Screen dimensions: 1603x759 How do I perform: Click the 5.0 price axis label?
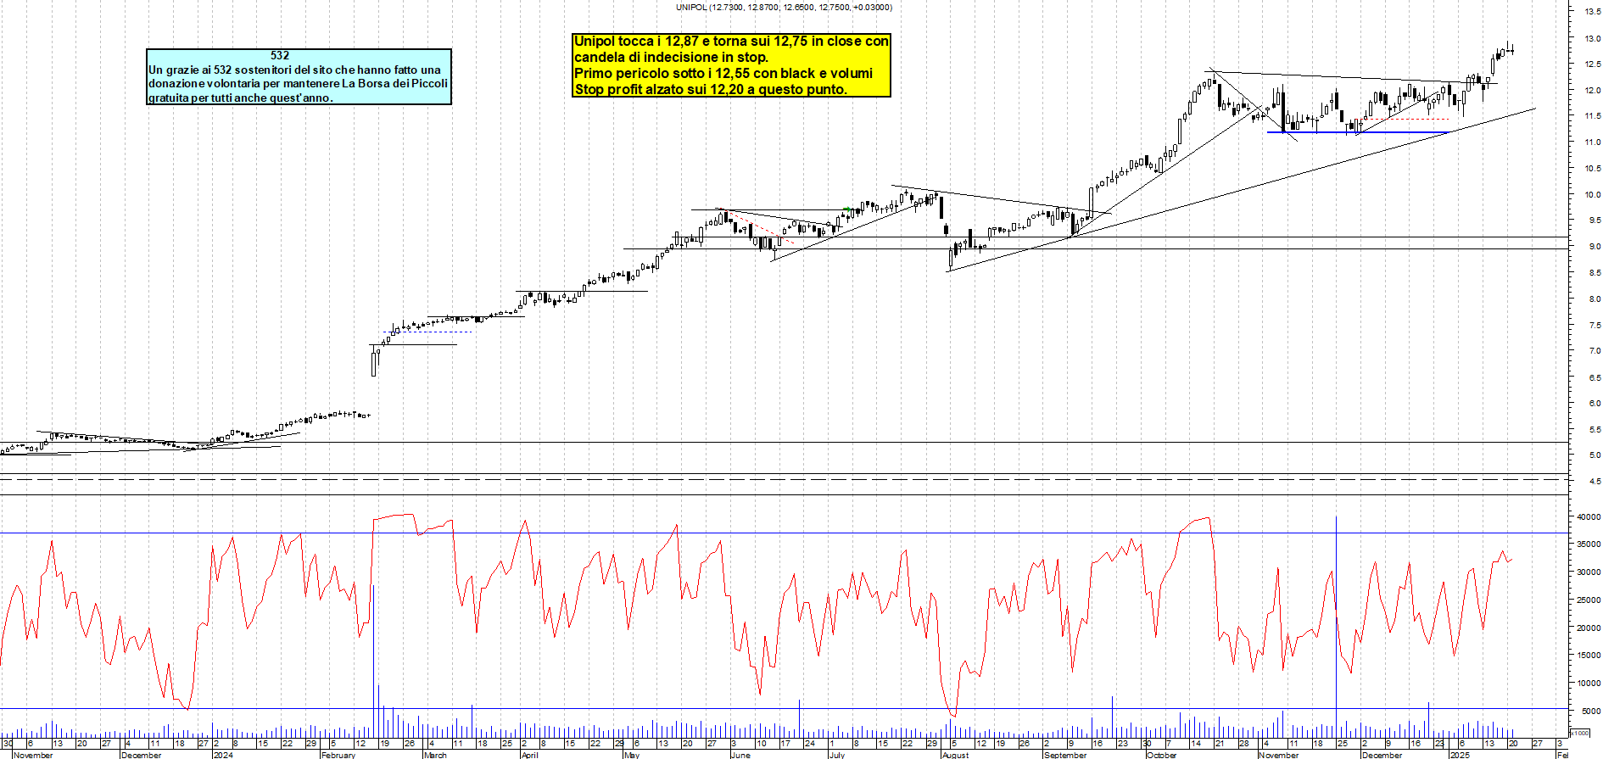pyautogui.click(x=1595, y=455)
